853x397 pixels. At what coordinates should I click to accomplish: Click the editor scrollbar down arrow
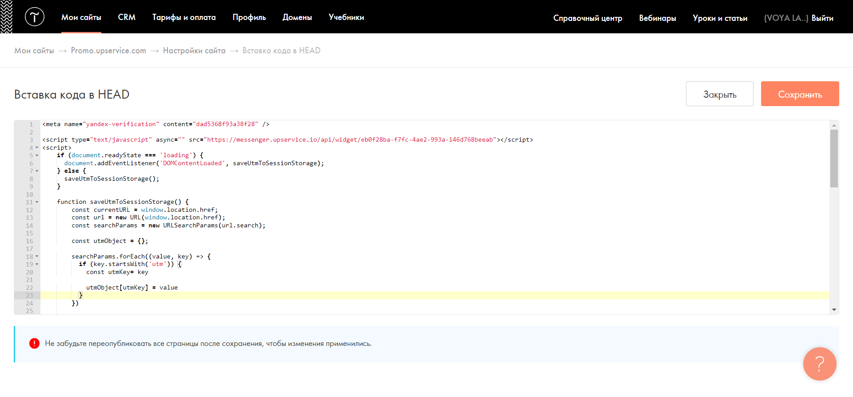point(834,310)
